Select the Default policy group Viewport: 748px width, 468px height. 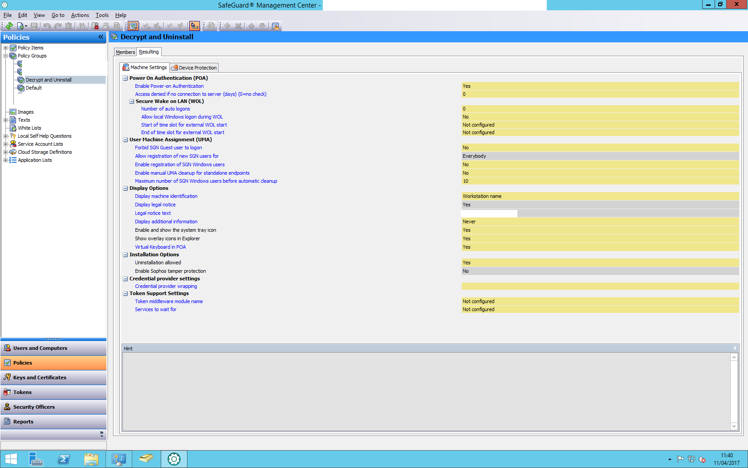34,88
